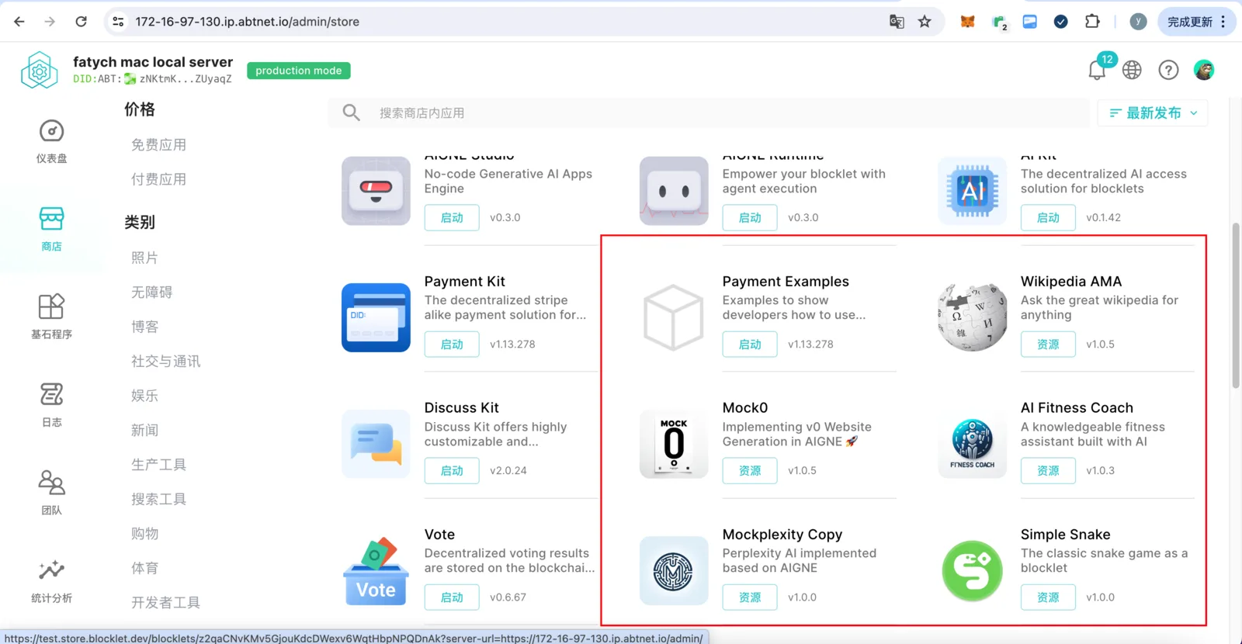Open the site information icon in address bar
Viewport: 1242px width, 644px height.
coord(118,22)
